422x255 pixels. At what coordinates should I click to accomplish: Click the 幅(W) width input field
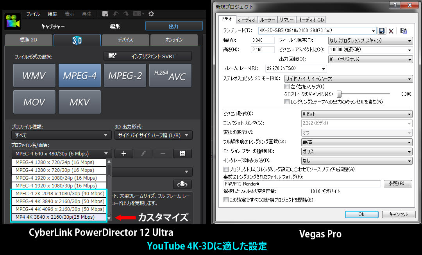263,40
